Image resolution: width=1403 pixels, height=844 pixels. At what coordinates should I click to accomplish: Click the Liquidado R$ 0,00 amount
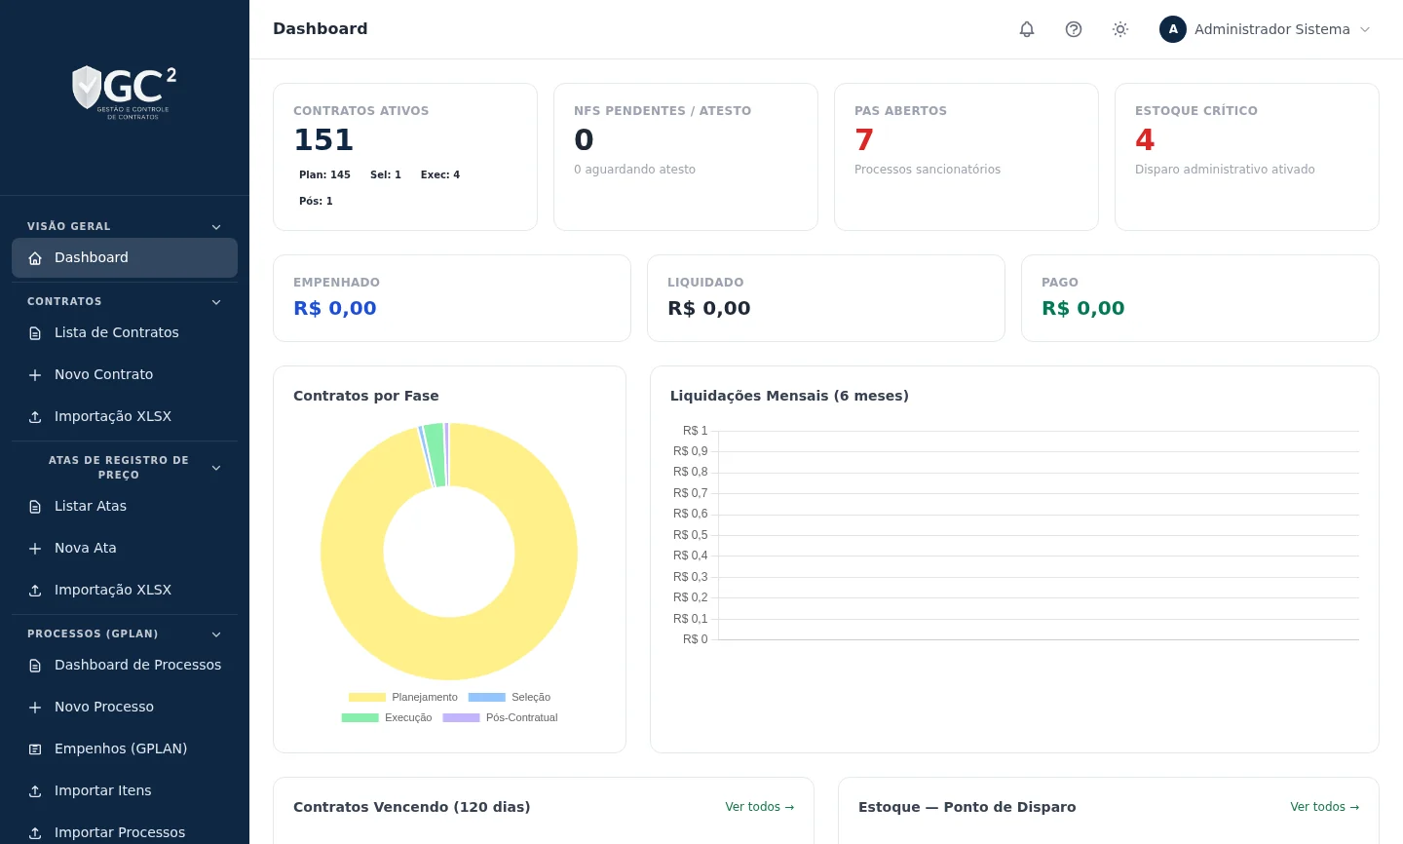[x=709, y=309]
